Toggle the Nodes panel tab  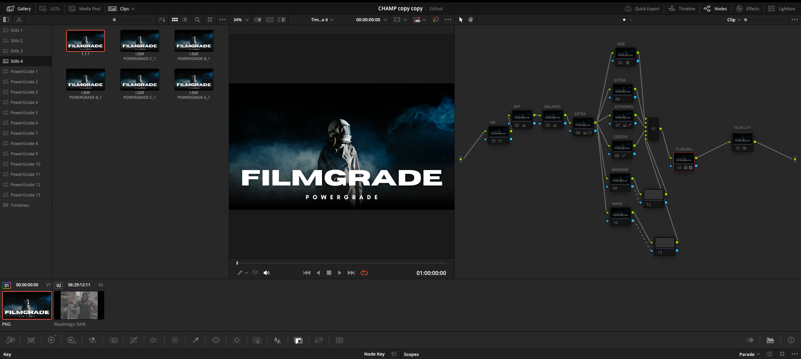click(715, 9)
